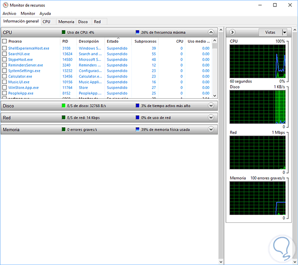Click the Red section header title

(x=6, y=118)
